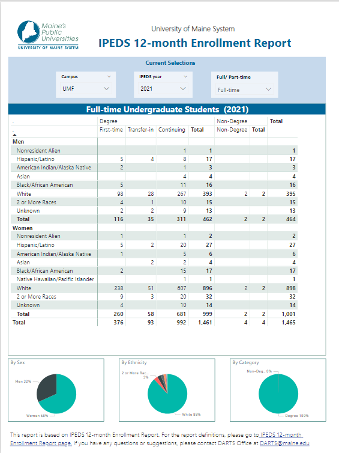Click the DARTS@maine.edu email link
The height and width of the screenshot is (453, 339).
(x=284, y=443)
